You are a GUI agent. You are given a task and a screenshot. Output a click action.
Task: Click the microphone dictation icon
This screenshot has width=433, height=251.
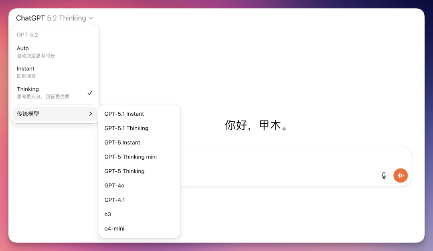tap(384, 175)
